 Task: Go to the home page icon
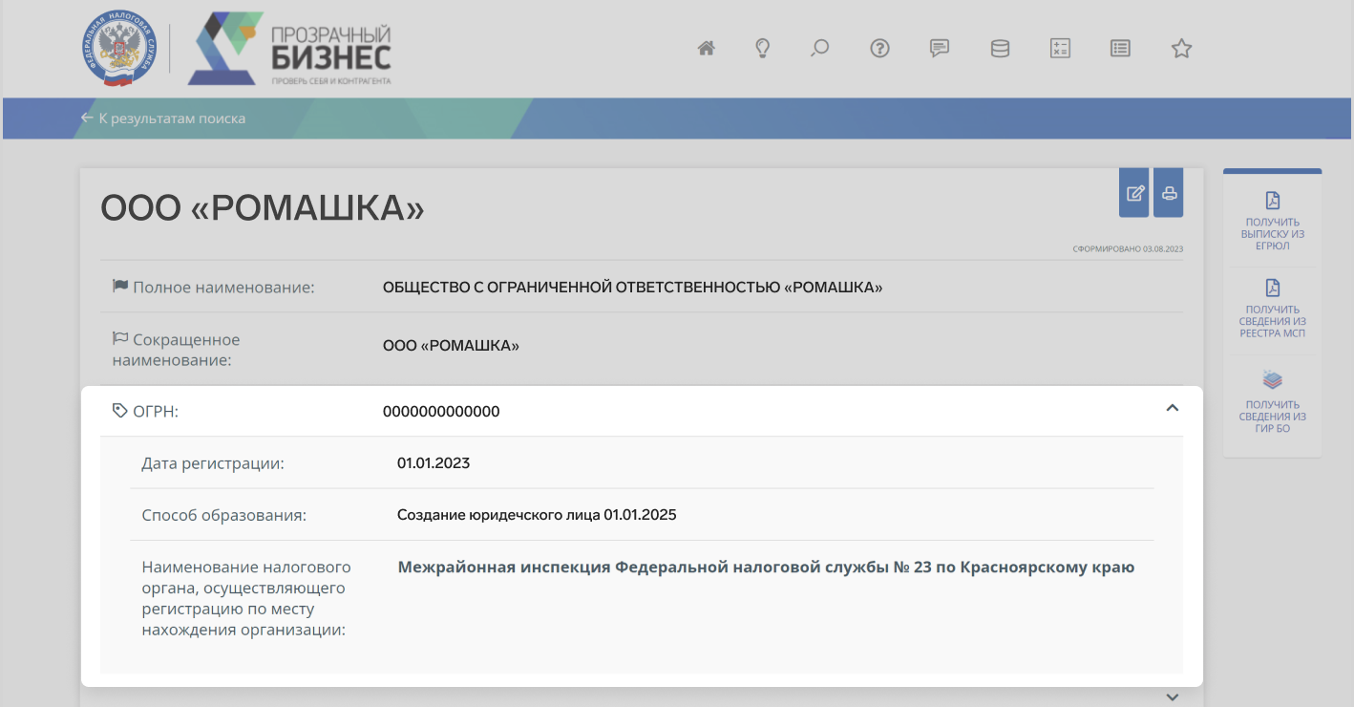coord(706,49)
